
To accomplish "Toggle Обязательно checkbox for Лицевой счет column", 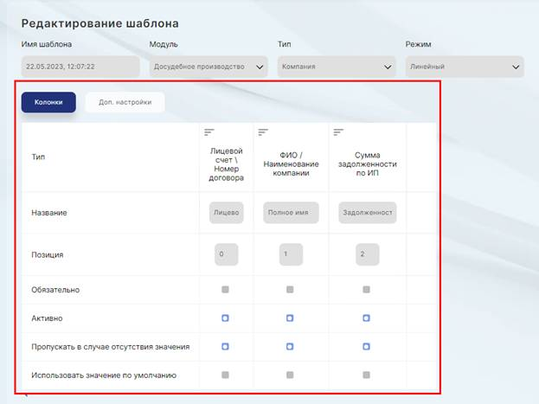I will [225, 290].
